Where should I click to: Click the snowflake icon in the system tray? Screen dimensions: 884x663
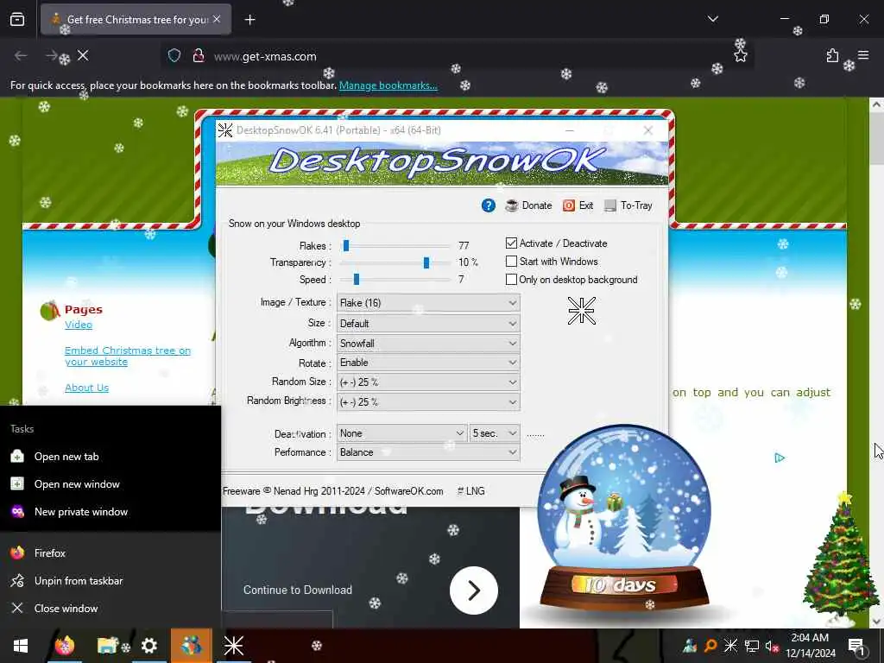[730, 646]
